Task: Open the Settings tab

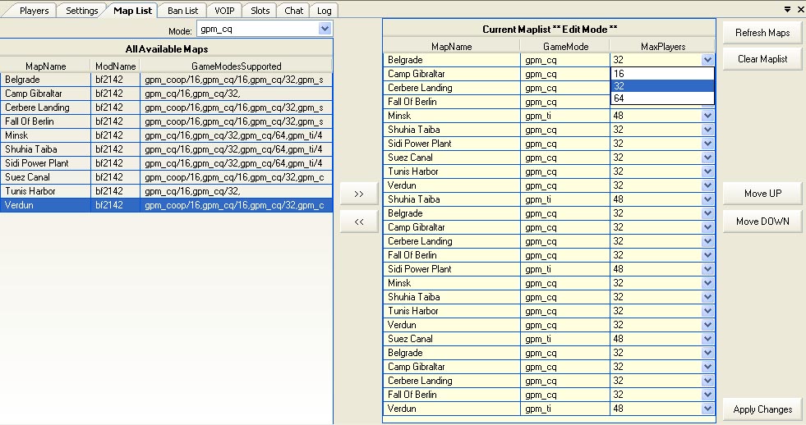Action: (x=81, y=11)
